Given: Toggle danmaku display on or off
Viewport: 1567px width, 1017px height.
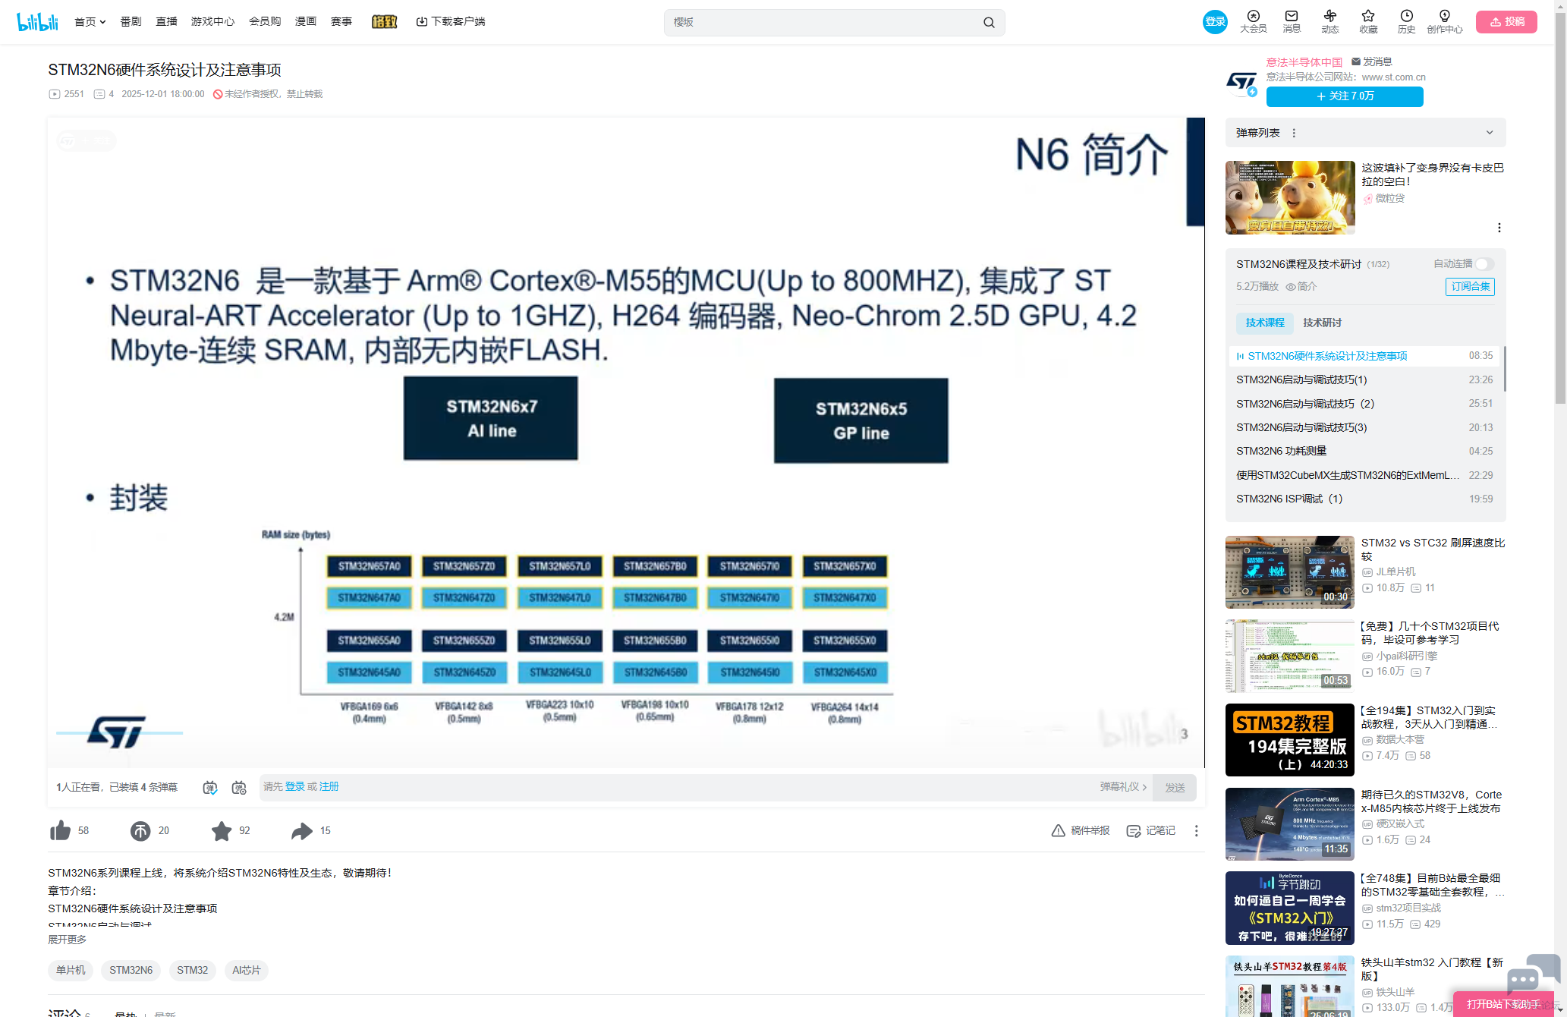Looking at the screenshot, I should pyautogui.click(x=210, y=788).
